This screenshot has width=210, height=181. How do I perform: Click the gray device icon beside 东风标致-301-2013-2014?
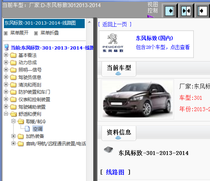click(109, 150)
